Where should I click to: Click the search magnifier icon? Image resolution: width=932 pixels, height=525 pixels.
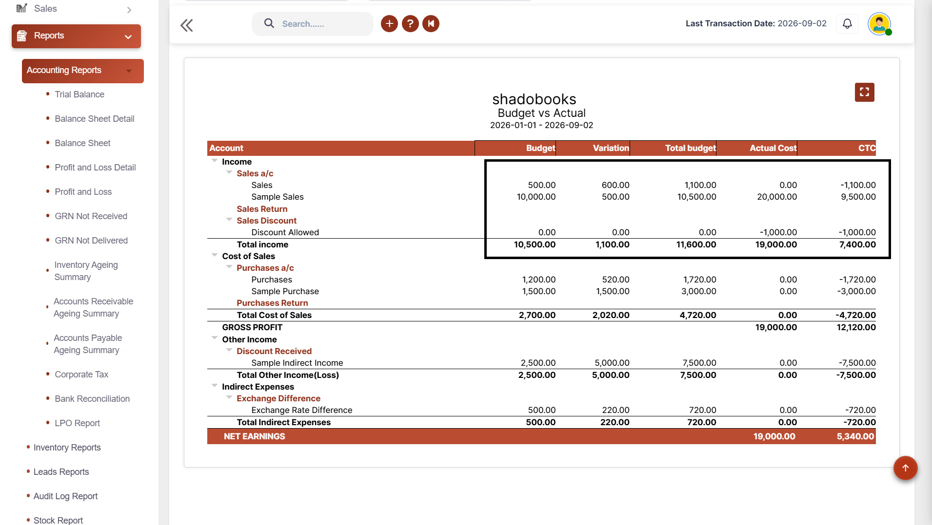tap(269, 23)
